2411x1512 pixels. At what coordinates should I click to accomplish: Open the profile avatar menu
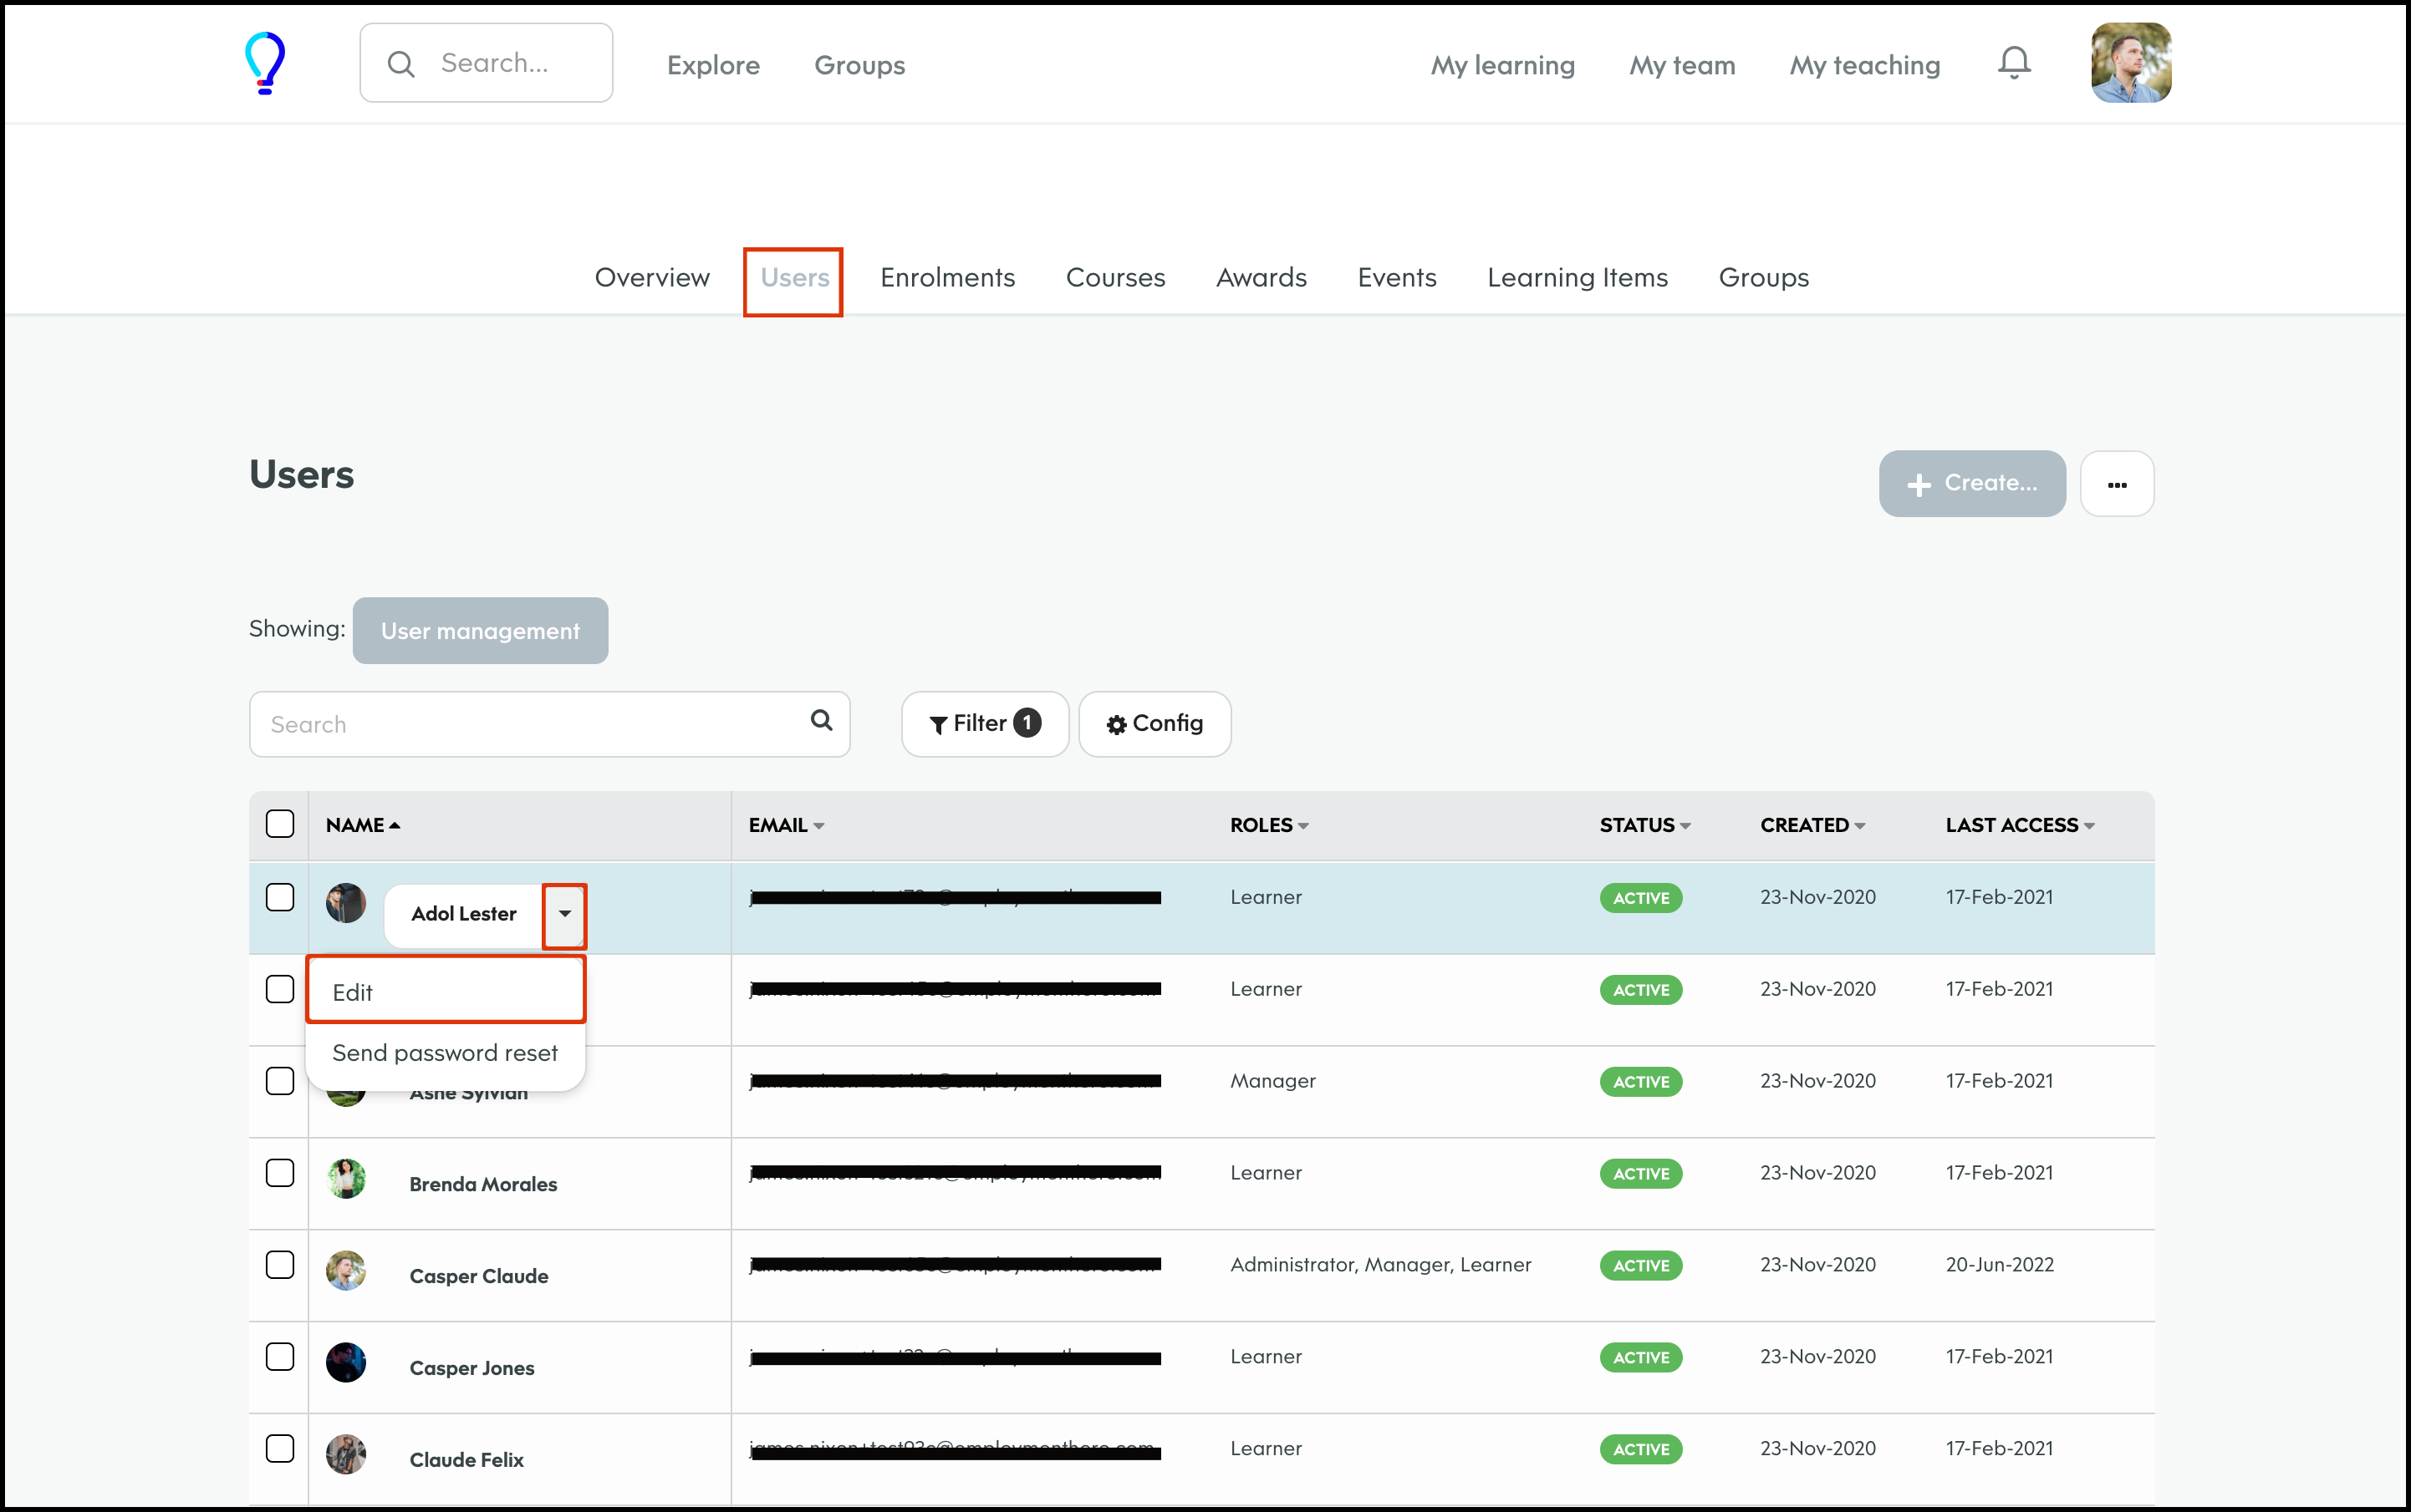point(2130,63)
